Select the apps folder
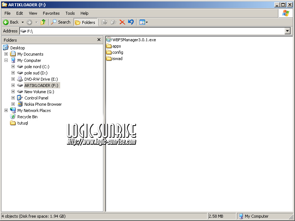295x221 pixels. click(114, 46)
